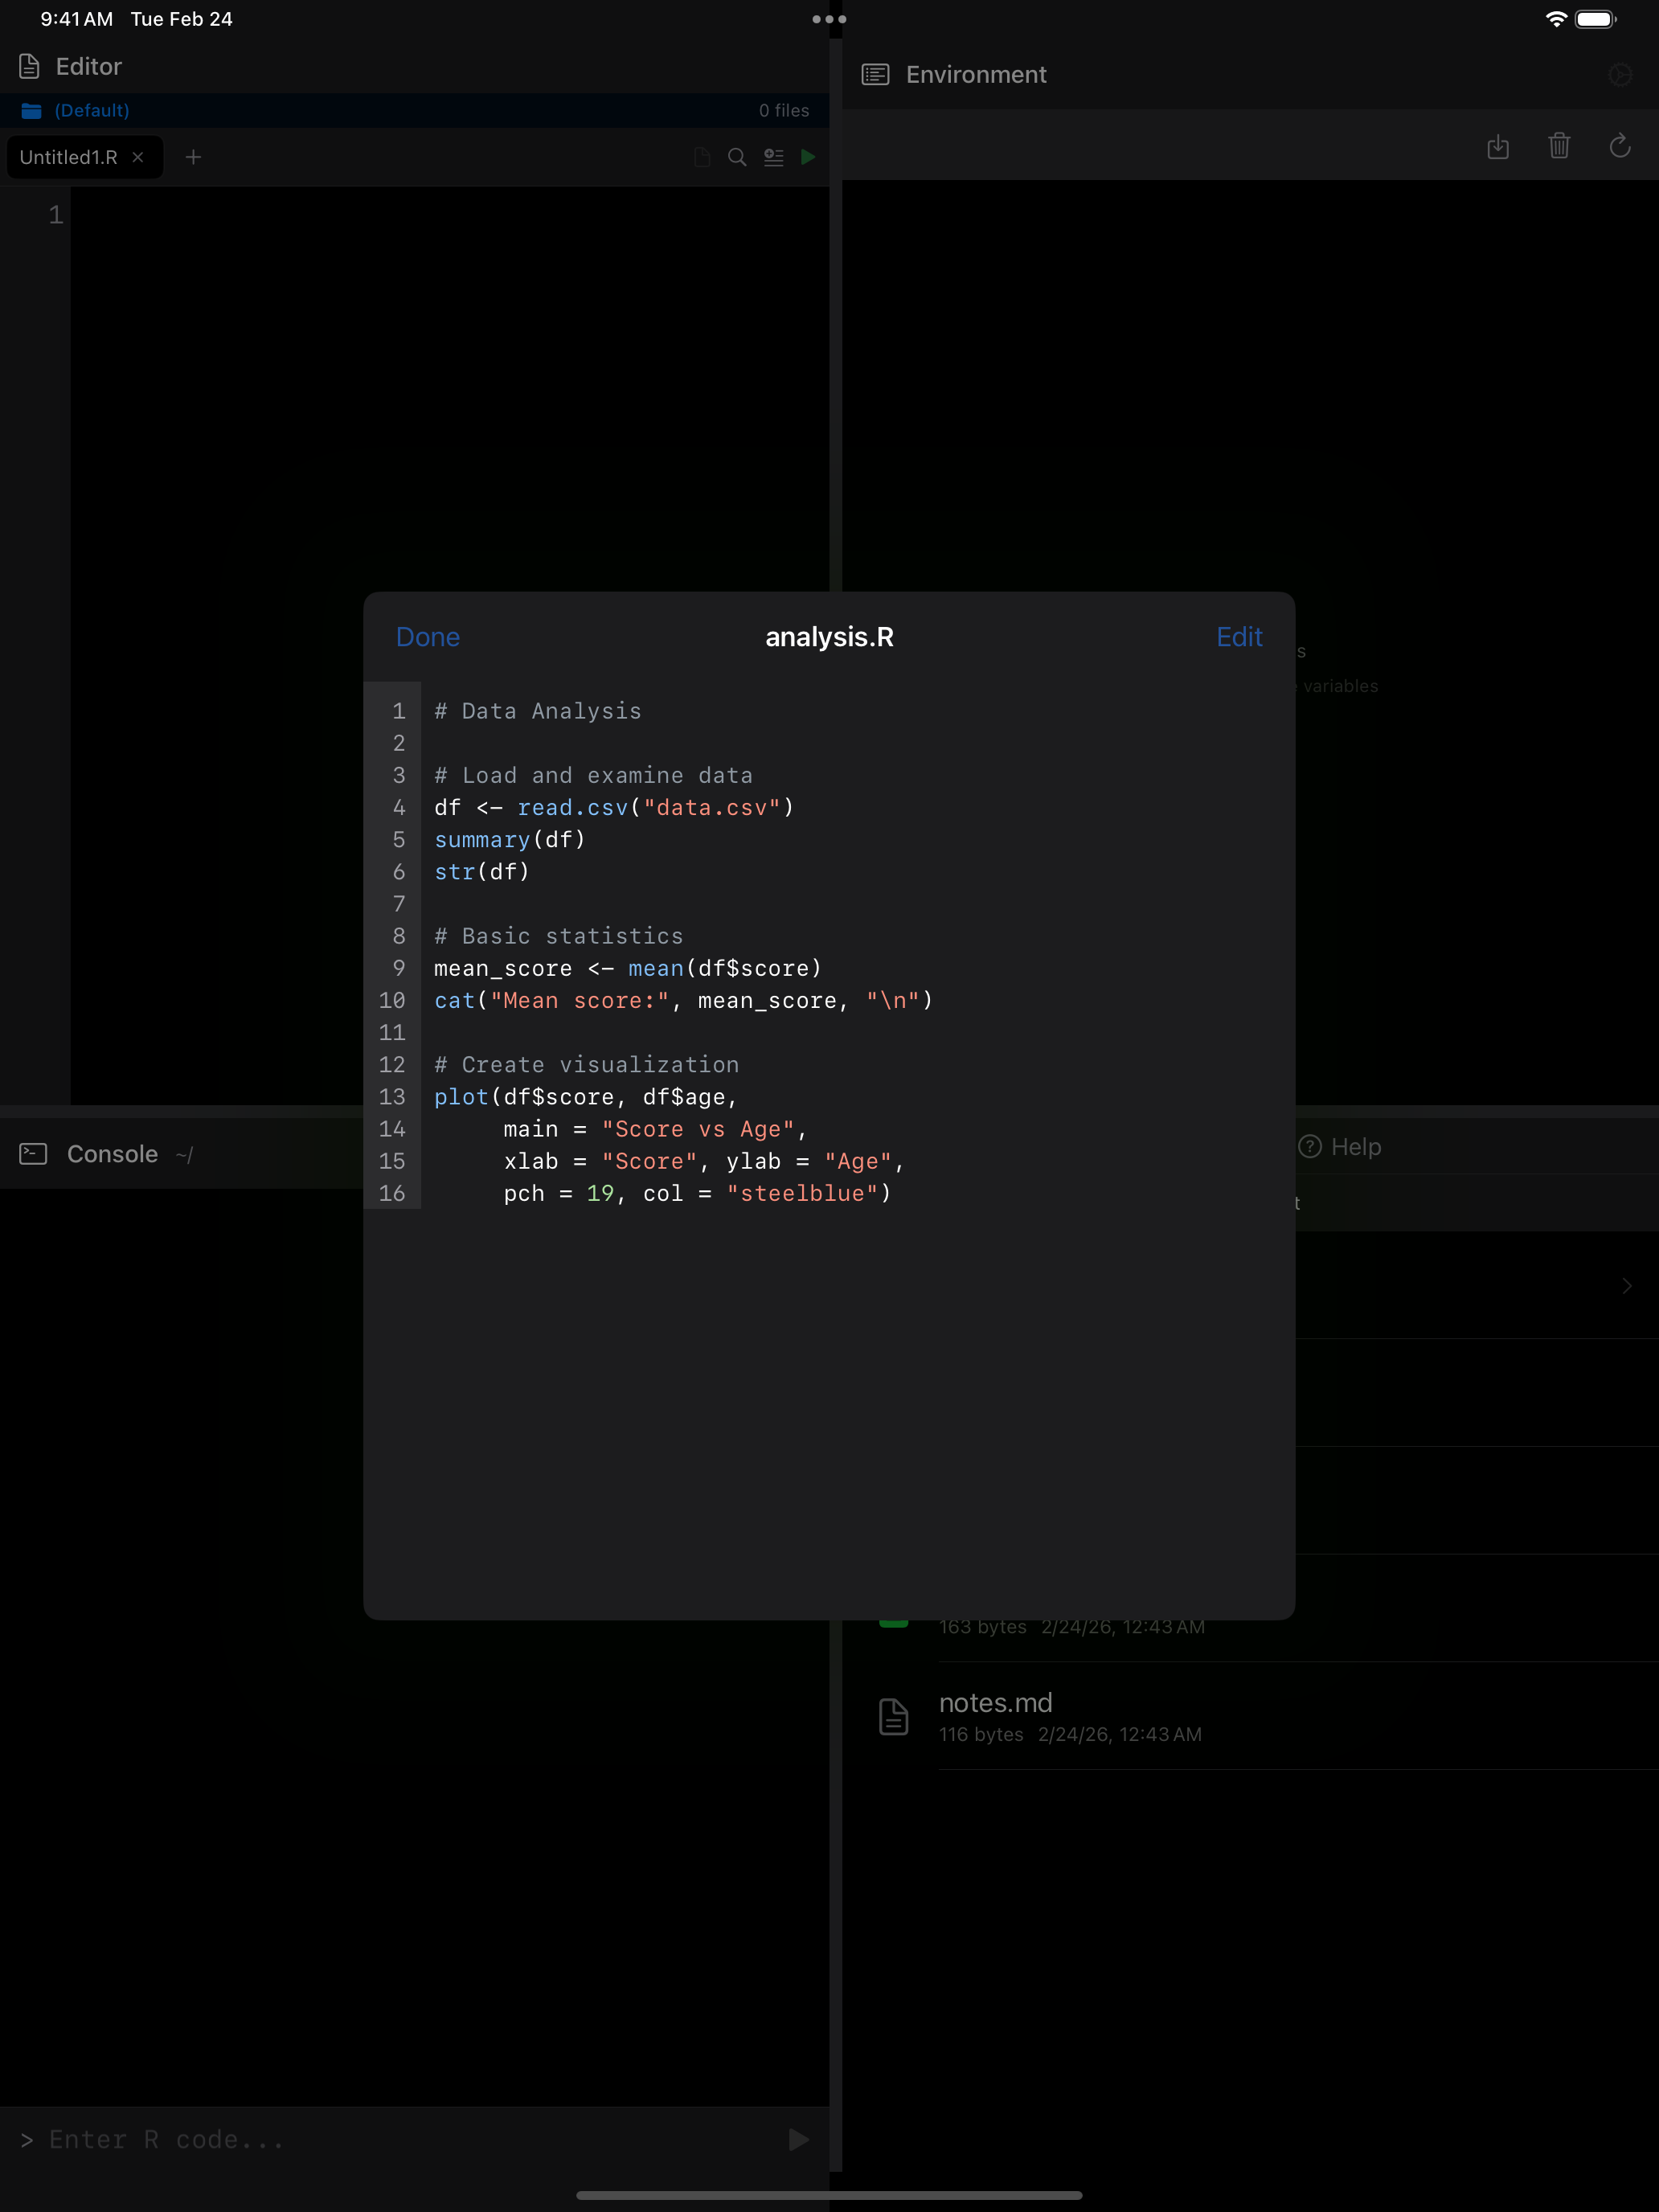This screenshot has height=2212, width=1659.
Task: Click the Environment panel header icon
Action: pyautogui.click(x=876, y=74)
